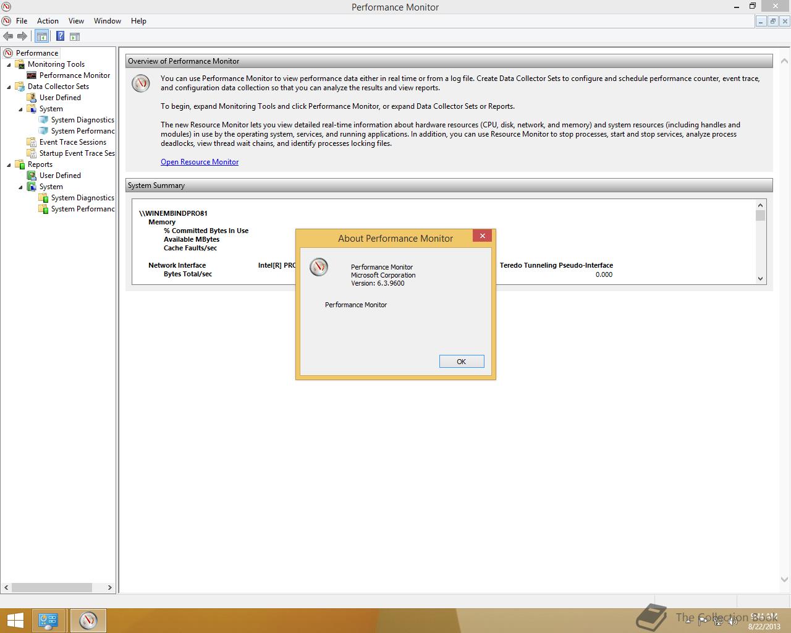Click the main pane scroll-up arrow

(785, 61)
